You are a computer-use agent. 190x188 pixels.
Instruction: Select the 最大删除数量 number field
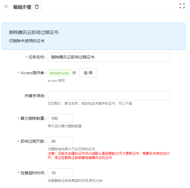[60, 118]
